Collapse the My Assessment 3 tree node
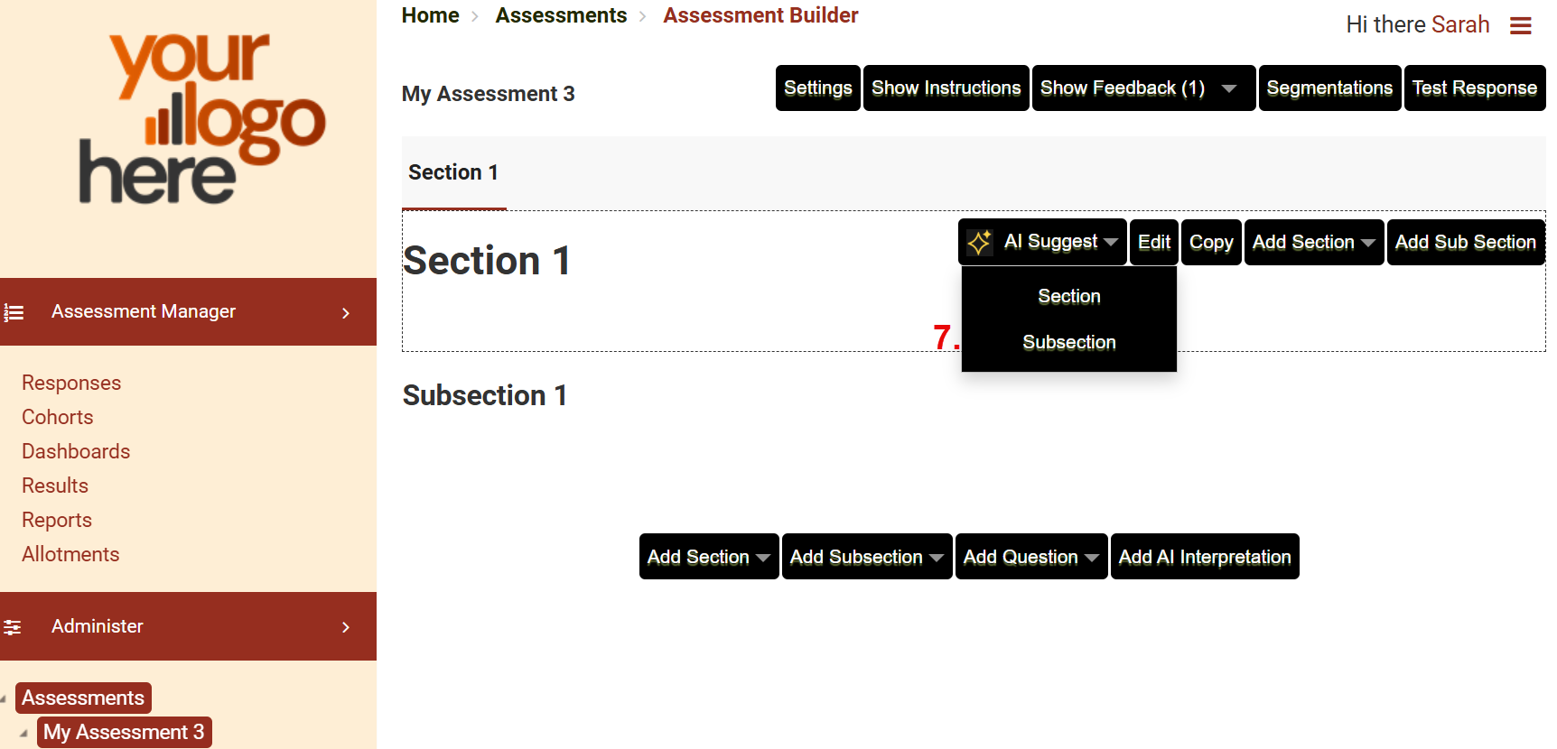This screenshot has width=1557, height=749. (23, 733)
